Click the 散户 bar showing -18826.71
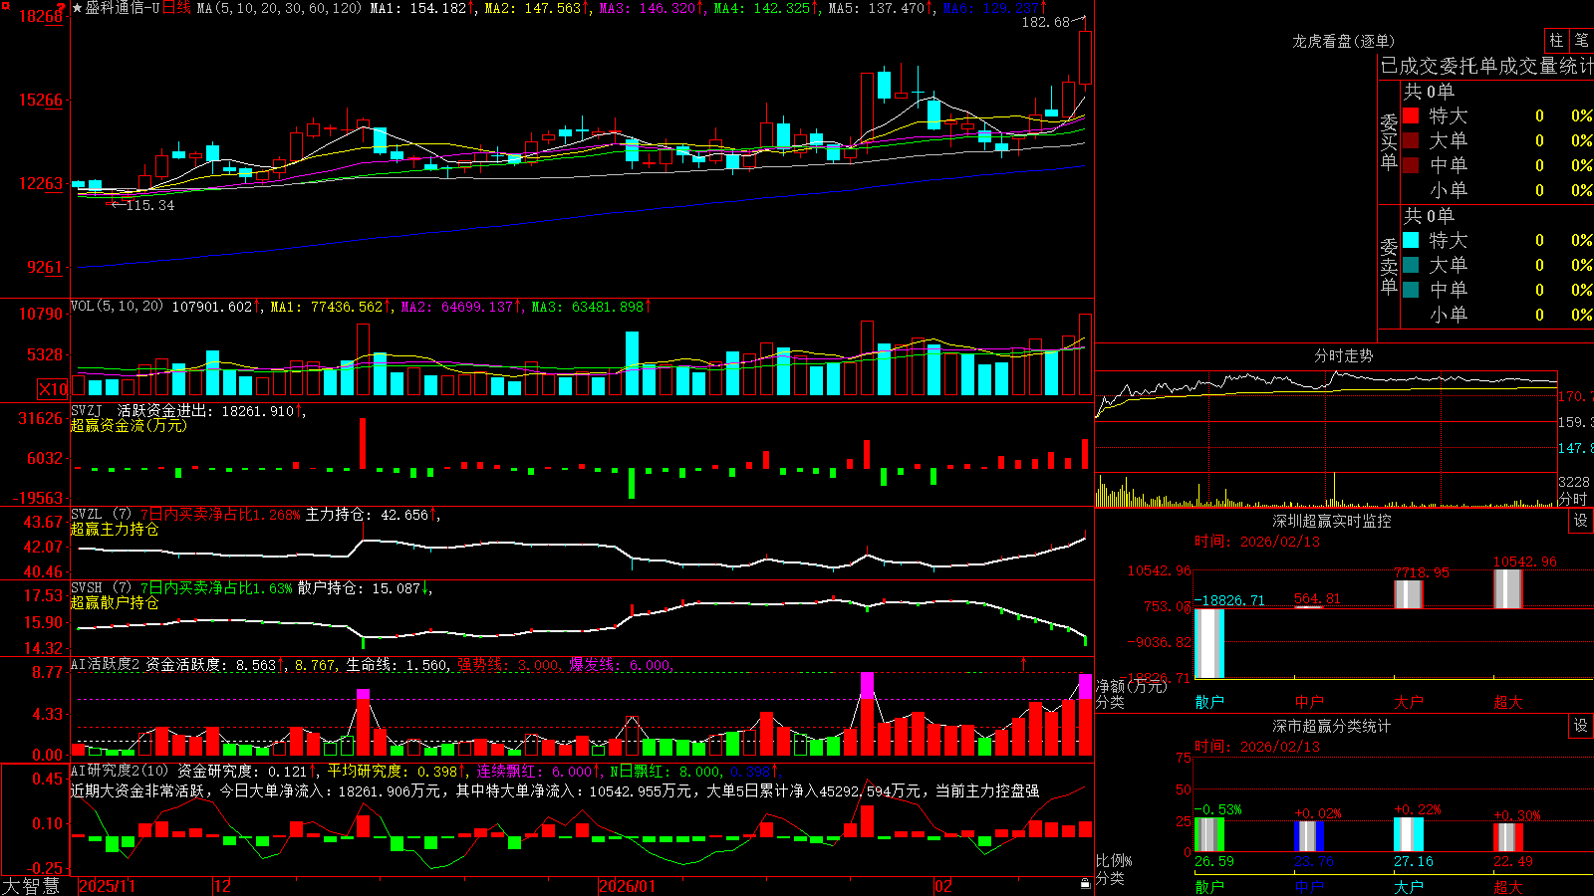 coord(1209,643)
